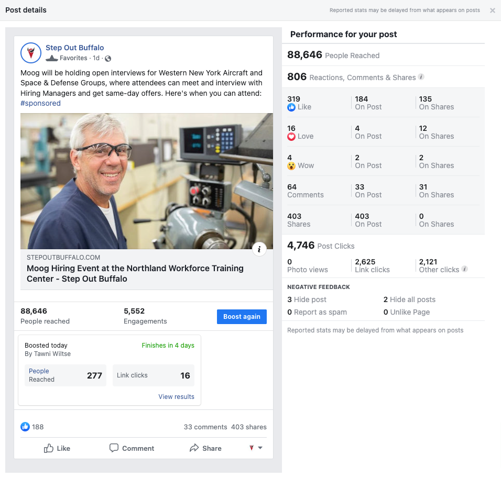Click the Boost again button

242,316
